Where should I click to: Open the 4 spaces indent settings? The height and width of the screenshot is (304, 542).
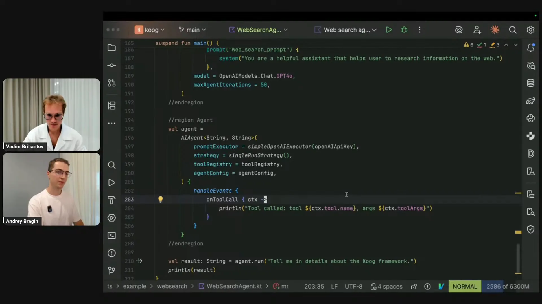tap(386, 287)
